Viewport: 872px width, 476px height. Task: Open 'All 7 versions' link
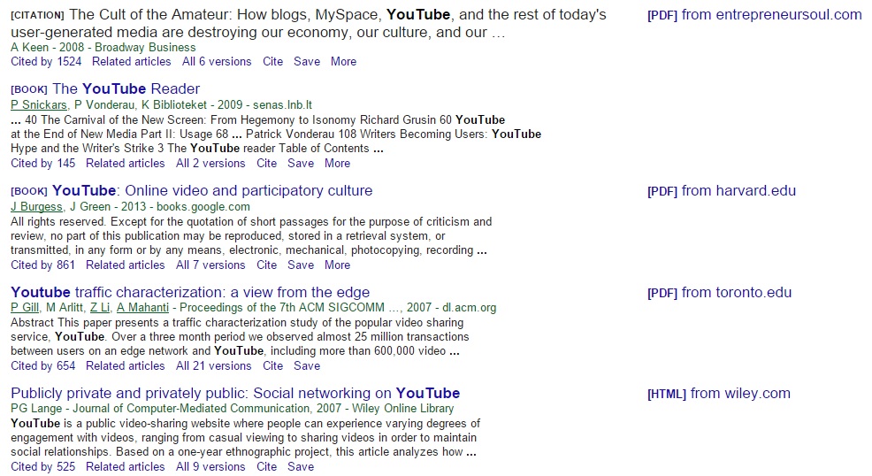[x=210, y=265]
